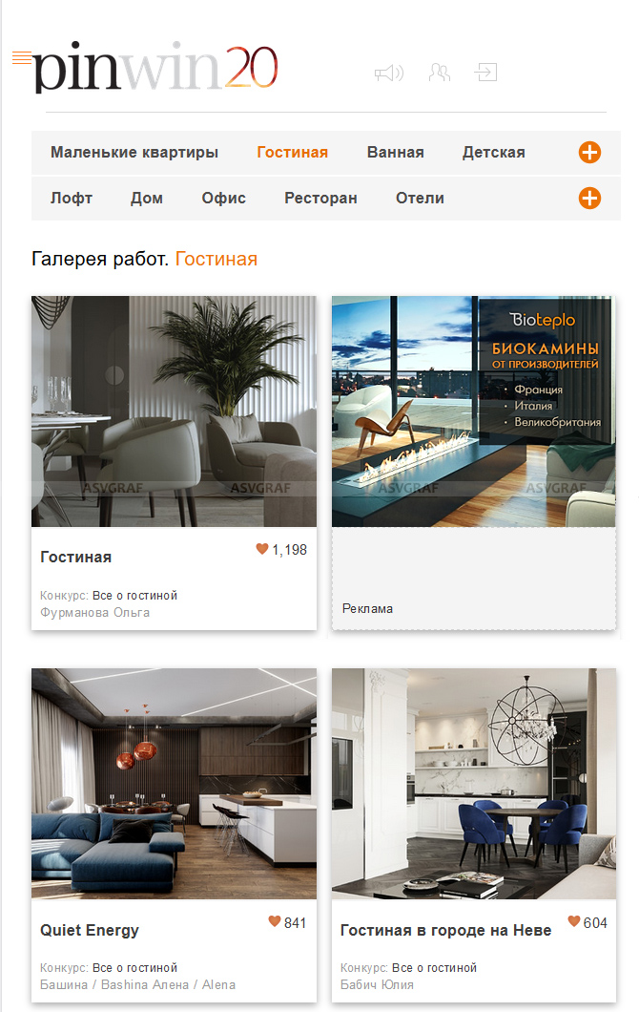Open the contest link under Quiet Energy
Image resolution: width=639 pixels, height=1012 pixels.
(x=134, y=967)
